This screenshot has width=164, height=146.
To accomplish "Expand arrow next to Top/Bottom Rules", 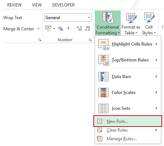I will (x=156, y=60).
